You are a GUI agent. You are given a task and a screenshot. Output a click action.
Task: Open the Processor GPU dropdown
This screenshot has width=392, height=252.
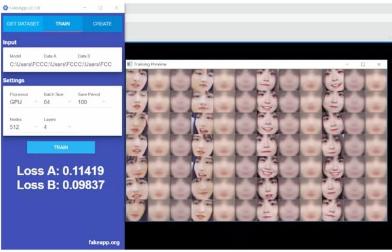coord(24,102)
